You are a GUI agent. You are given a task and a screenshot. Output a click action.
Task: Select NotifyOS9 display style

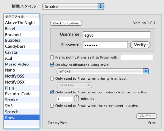tap(22, 76)
